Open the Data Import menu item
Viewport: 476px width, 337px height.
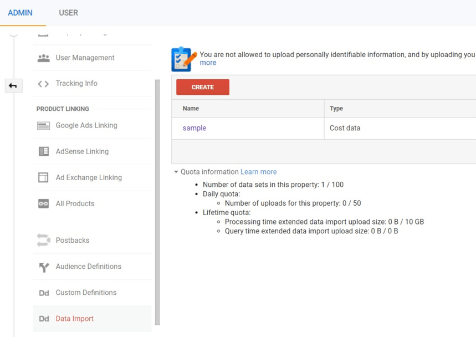click(74, 319)
